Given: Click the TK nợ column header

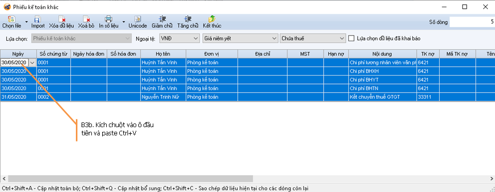Looking at the screenshot, I should click(428, 54).
